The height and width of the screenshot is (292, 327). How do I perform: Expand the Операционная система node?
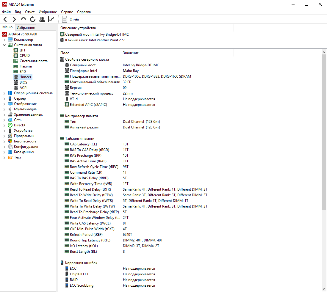[4, 93]
